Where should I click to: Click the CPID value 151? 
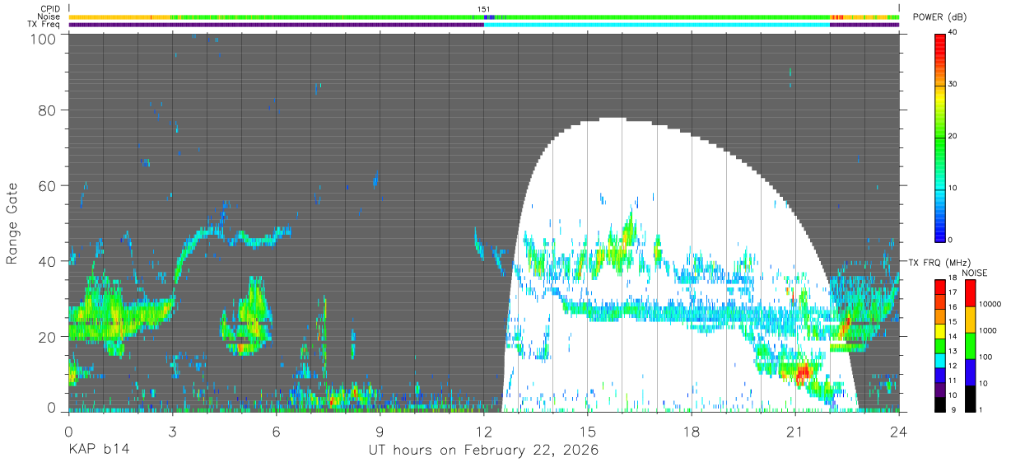point(484,9)
